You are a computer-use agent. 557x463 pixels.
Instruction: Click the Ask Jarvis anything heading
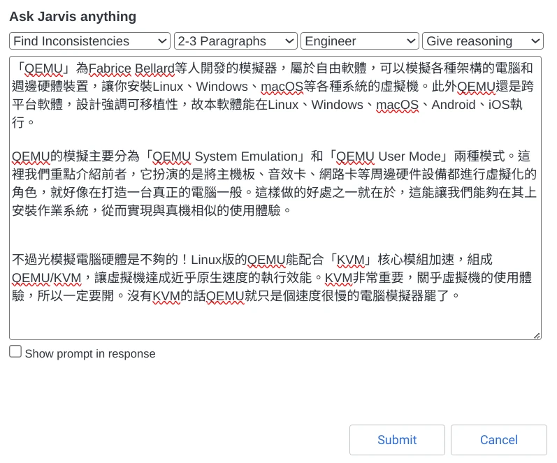click(73, 16)
